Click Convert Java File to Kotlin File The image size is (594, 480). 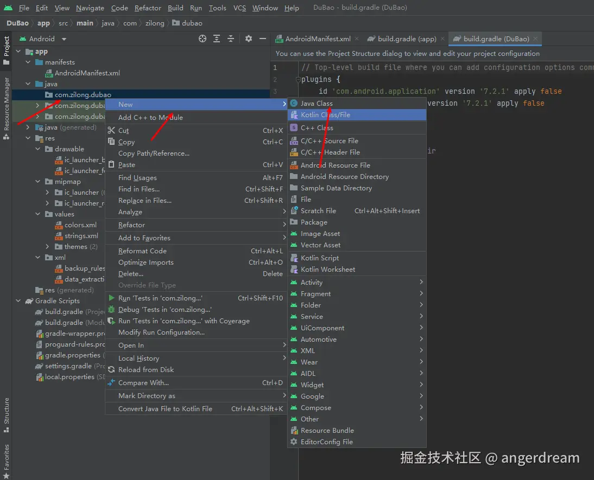click(196, 409)
